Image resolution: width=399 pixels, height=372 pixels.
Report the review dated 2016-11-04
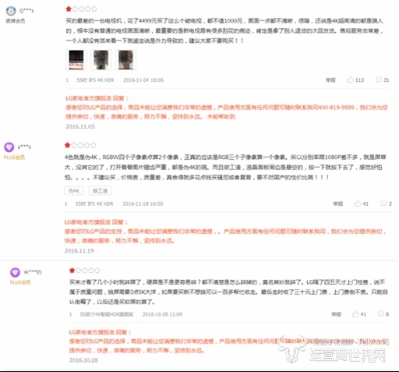(x=330, y=80)
